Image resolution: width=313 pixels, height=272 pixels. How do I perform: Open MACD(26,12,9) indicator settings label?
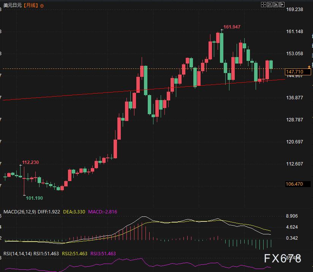[x=20, y=212]
